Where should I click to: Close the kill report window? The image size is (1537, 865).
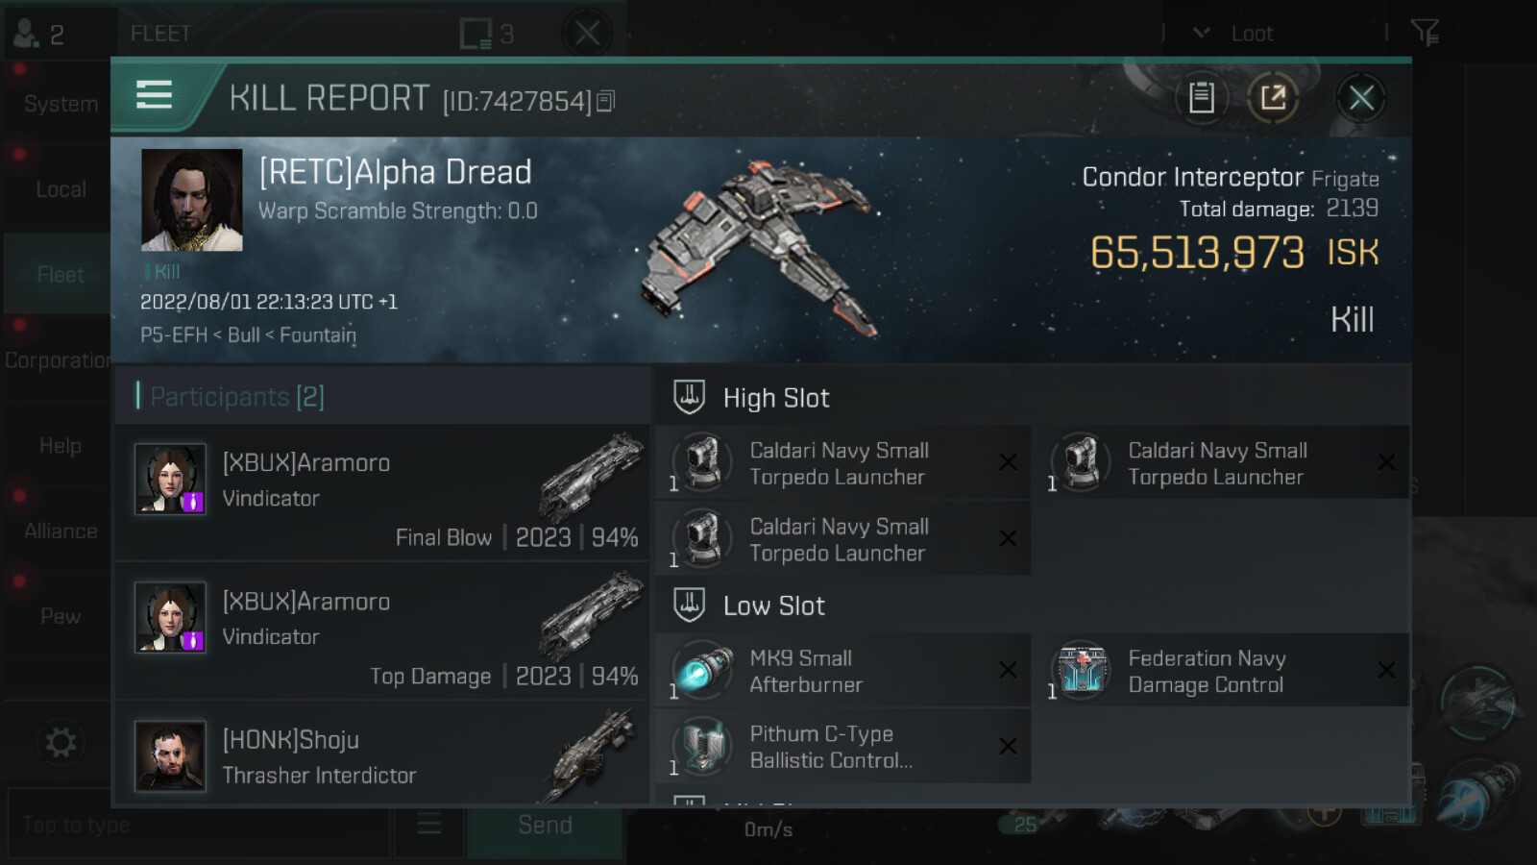pyautogui.click(x=1360, y=97)
